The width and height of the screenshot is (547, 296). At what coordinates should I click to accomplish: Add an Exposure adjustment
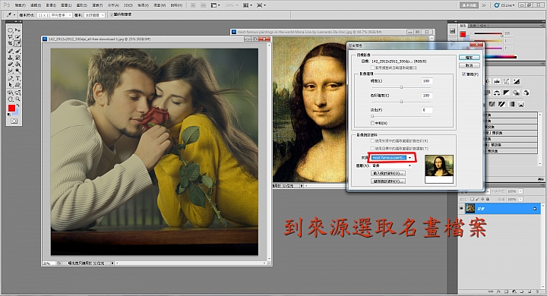pyautogui.click(x=517, y=81)
